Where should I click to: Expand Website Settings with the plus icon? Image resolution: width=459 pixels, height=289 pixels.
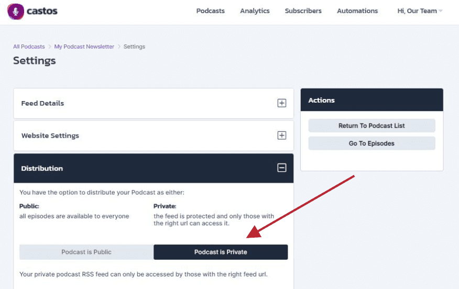281,136
